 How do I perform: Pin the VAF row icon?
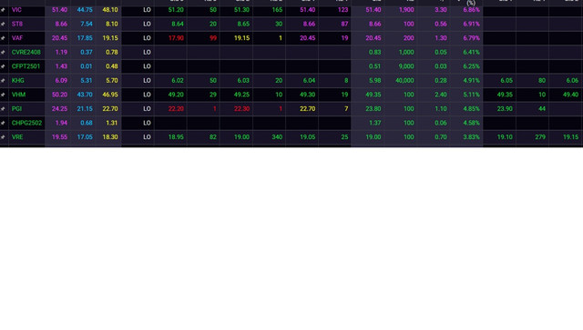click(3, 38)
